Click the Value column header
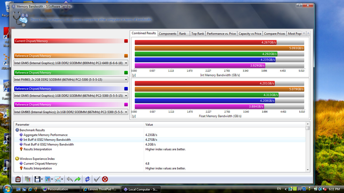 [x=225, y=125]
